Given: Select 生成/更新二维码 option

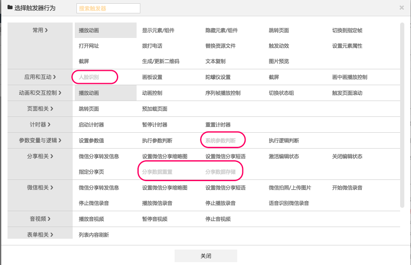Looking at the screenshot, I should tap(160, 61).
